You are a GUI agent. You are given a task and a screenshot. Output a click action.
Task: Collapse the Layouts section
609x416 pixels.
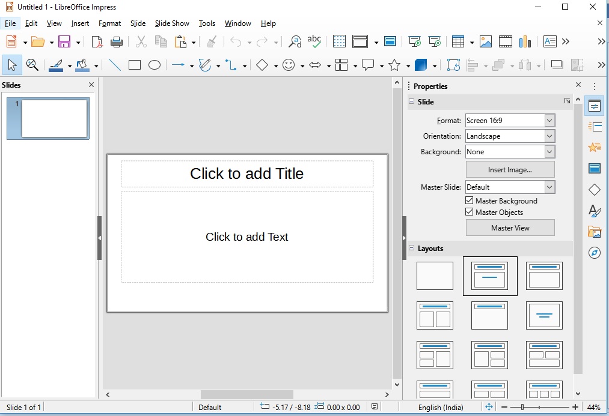pyautogui.click(x=412, y=248)
